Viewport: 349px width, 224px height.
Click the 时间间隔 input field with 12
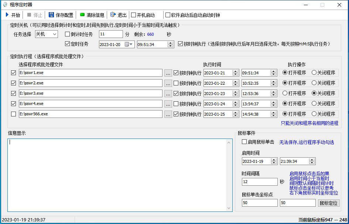coord(259,182)
